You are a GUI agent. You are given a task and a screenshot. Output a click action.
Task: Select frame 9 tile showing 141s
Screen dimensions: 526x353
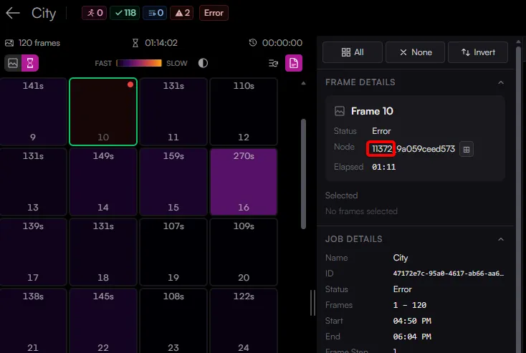point(33,112)
